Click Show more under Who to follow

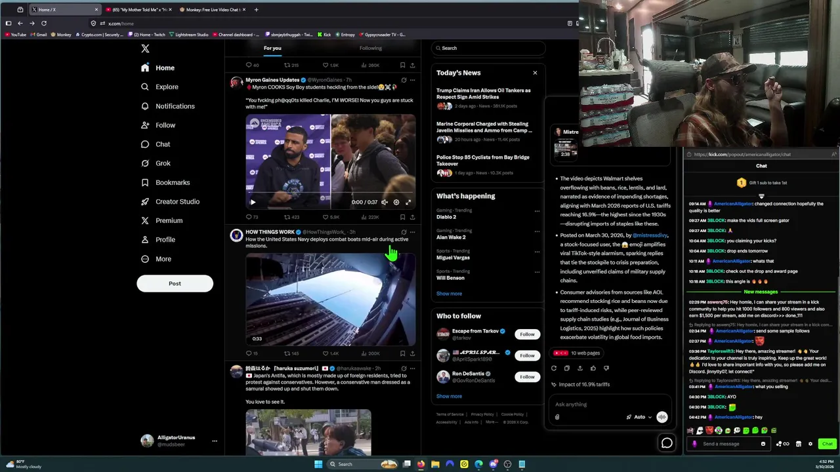[x=449, y=396]
